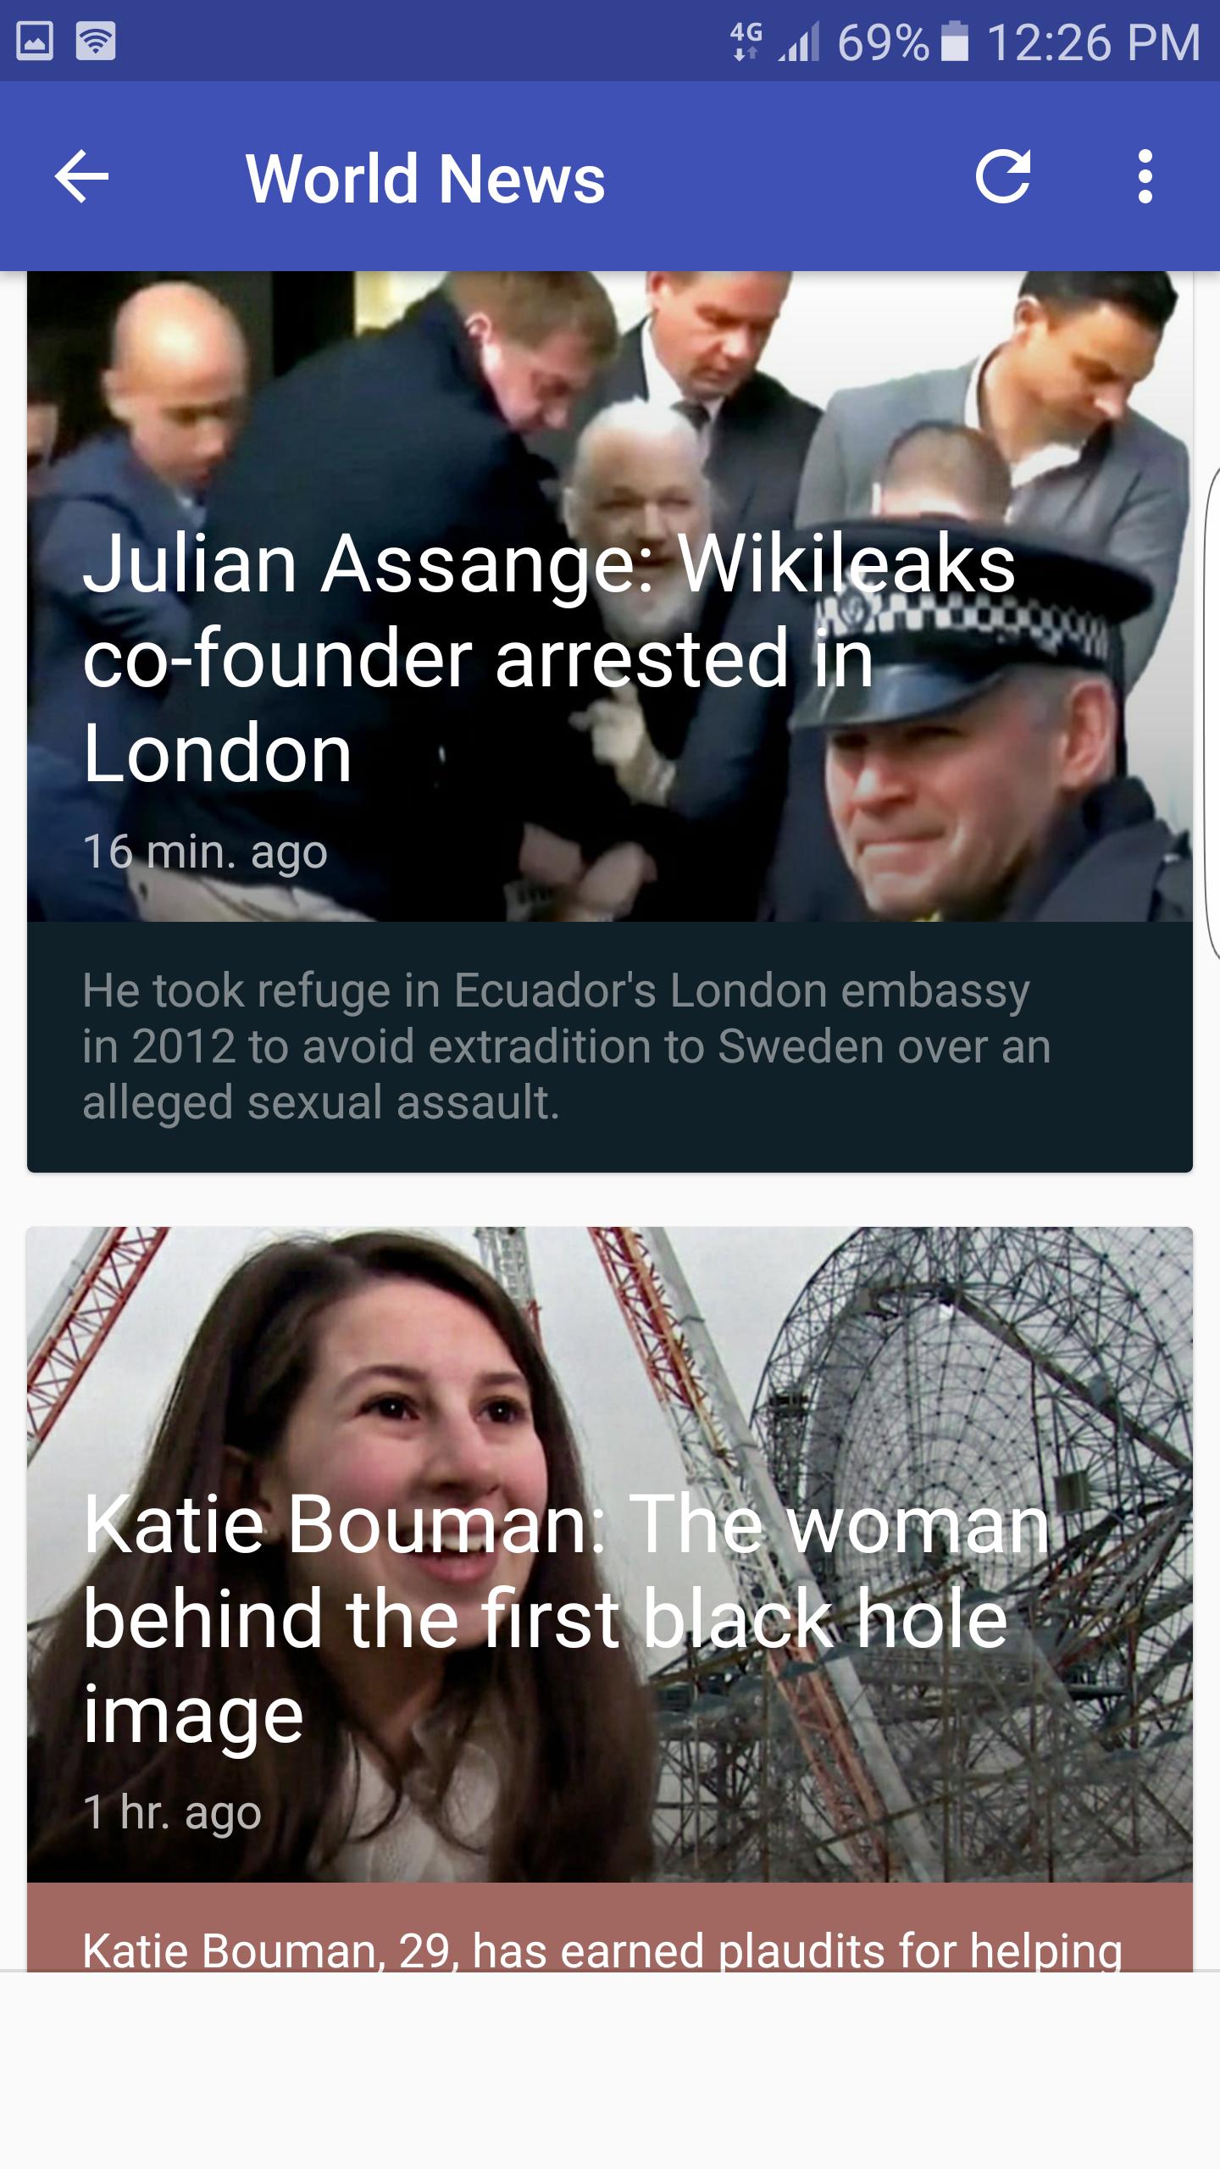Tap the empty bottom banner area
Screen dimensions: 1220x2169
click(x=610, y=2071)
